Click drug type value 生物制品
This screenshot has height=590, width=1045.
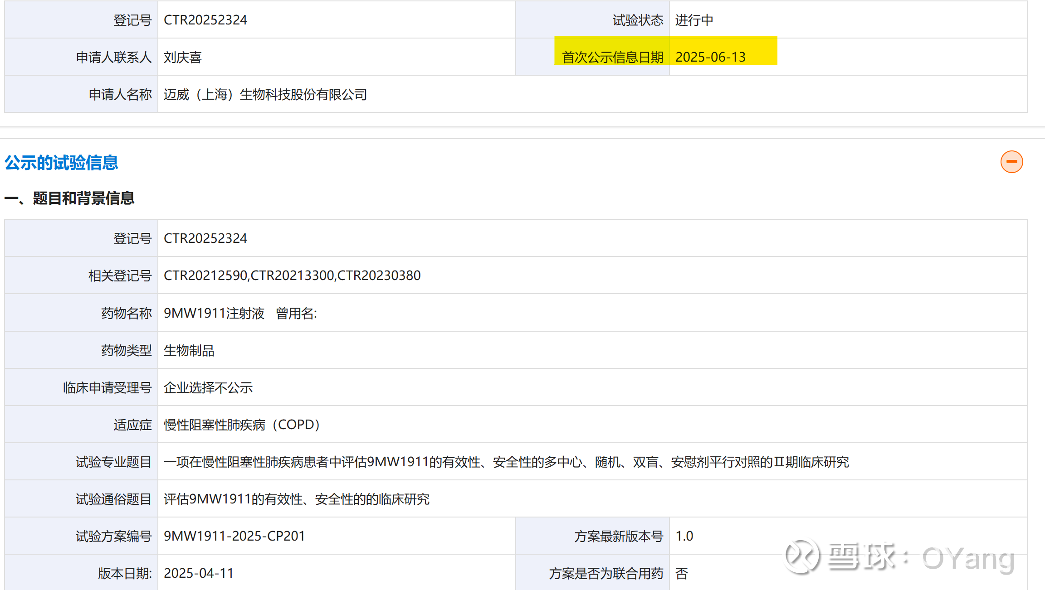[189, 350]
